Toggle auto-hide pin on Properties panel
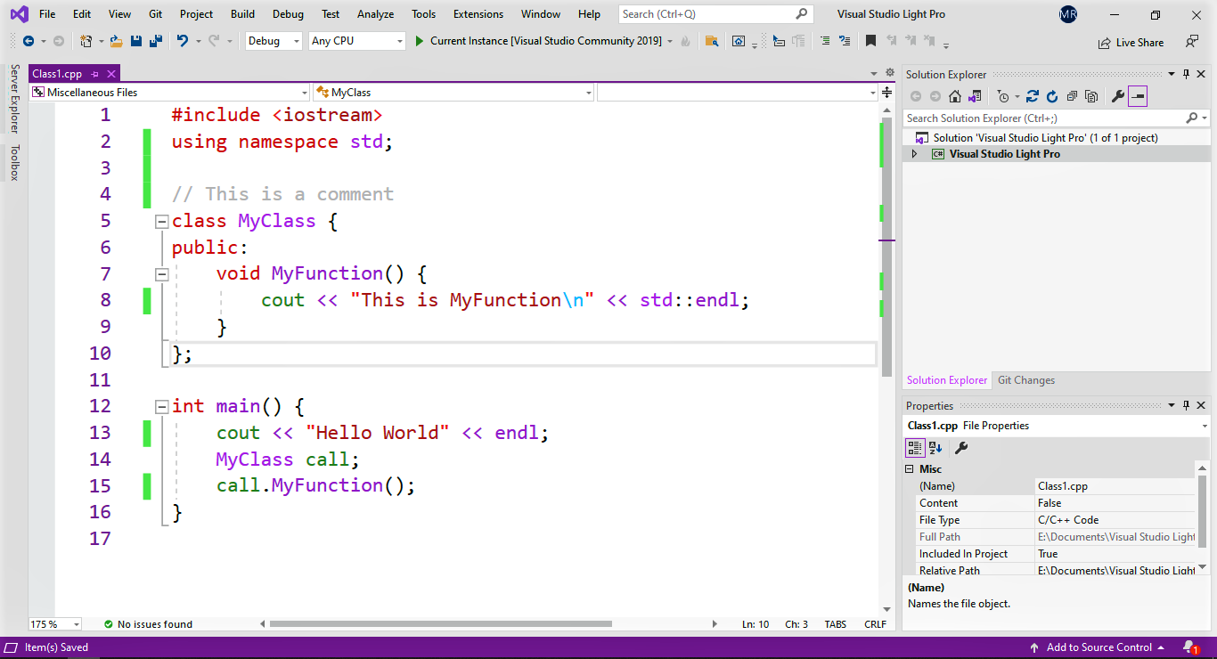This screenshot has height=659, width=1217. 1187,405
